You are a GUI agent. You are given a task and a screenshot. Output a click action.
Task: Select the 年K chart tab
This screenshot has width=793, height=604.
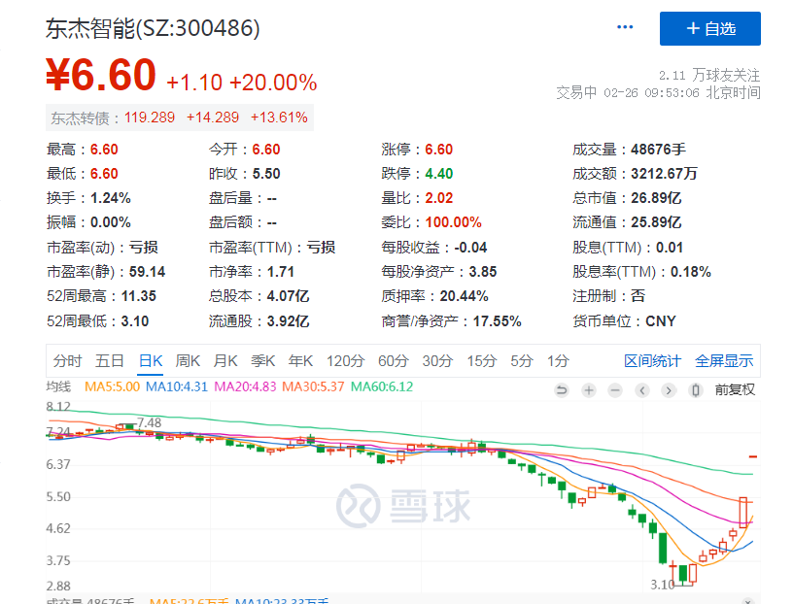click(x=300, y=361)
